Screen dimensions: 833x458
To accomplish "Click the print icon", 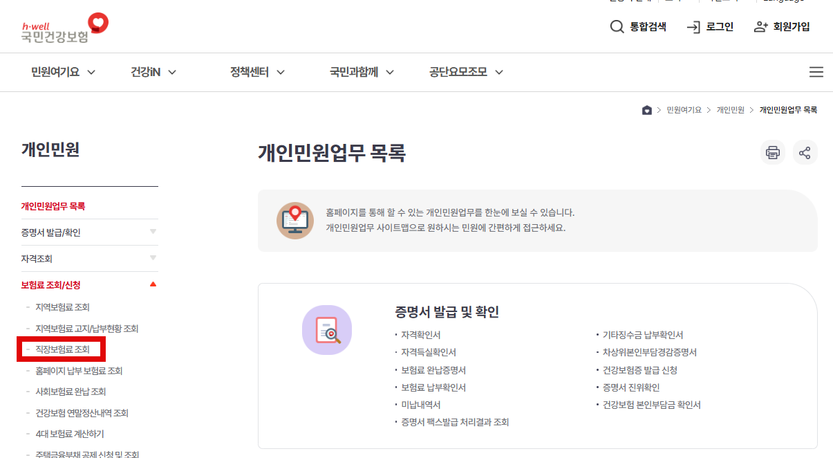I will pyautogui.click(x=773, y=152).
